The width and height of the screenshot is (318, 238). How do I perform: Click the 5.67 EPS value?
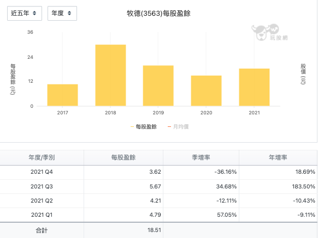(155, 186)
